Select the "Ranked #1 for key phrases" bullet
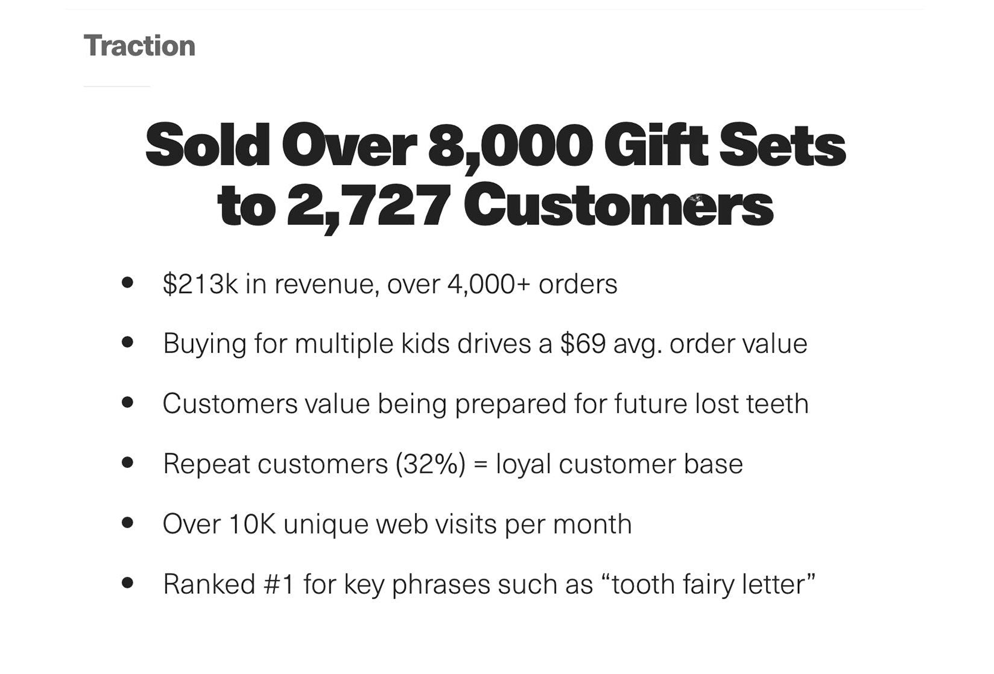The height and width of the screenshot is (674, 994). tap(489, 584)
